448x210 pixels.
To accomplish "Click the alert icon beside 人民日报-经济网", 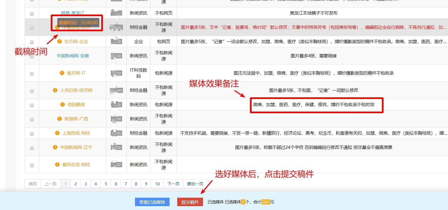I will [55, 90].
